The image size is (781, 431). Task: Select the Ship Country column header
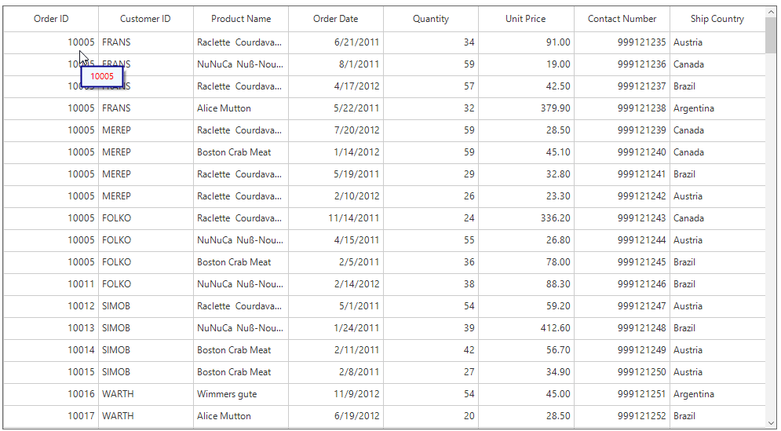pos(717,19)
